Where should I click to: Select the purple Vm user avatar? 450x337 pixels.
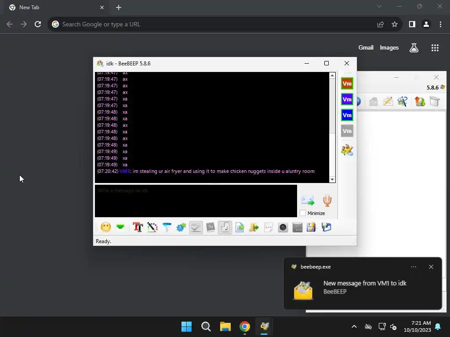(x=347, y=100)
